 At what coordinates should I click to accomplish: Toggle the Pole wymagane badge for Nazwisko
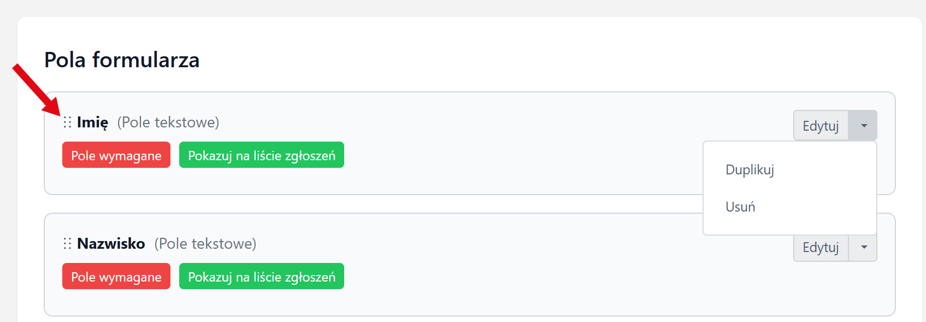(116, 277)
